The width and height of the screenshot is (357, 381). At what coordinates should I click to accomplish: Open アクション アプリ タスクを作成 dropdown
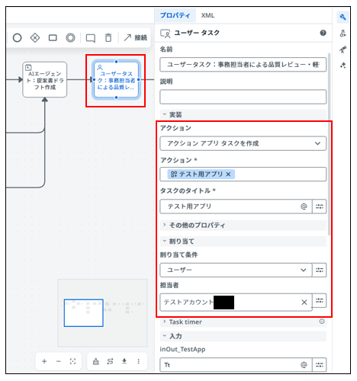click(243, 143)
